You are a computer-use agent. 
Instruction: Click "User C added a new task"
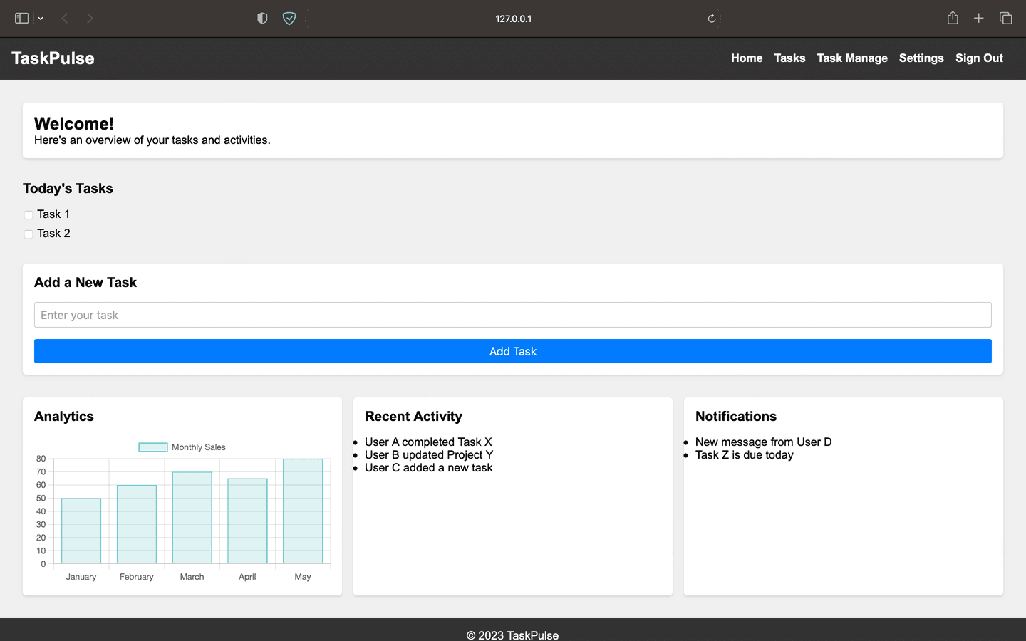tap(429, 468)
